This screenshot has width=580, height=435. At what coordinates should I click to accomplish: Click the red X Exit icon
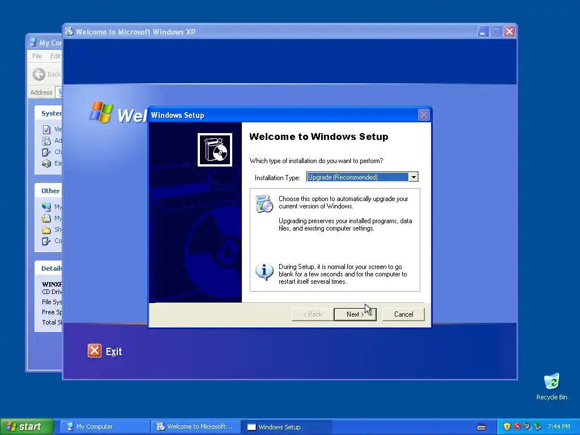click(x=95, y=351)
